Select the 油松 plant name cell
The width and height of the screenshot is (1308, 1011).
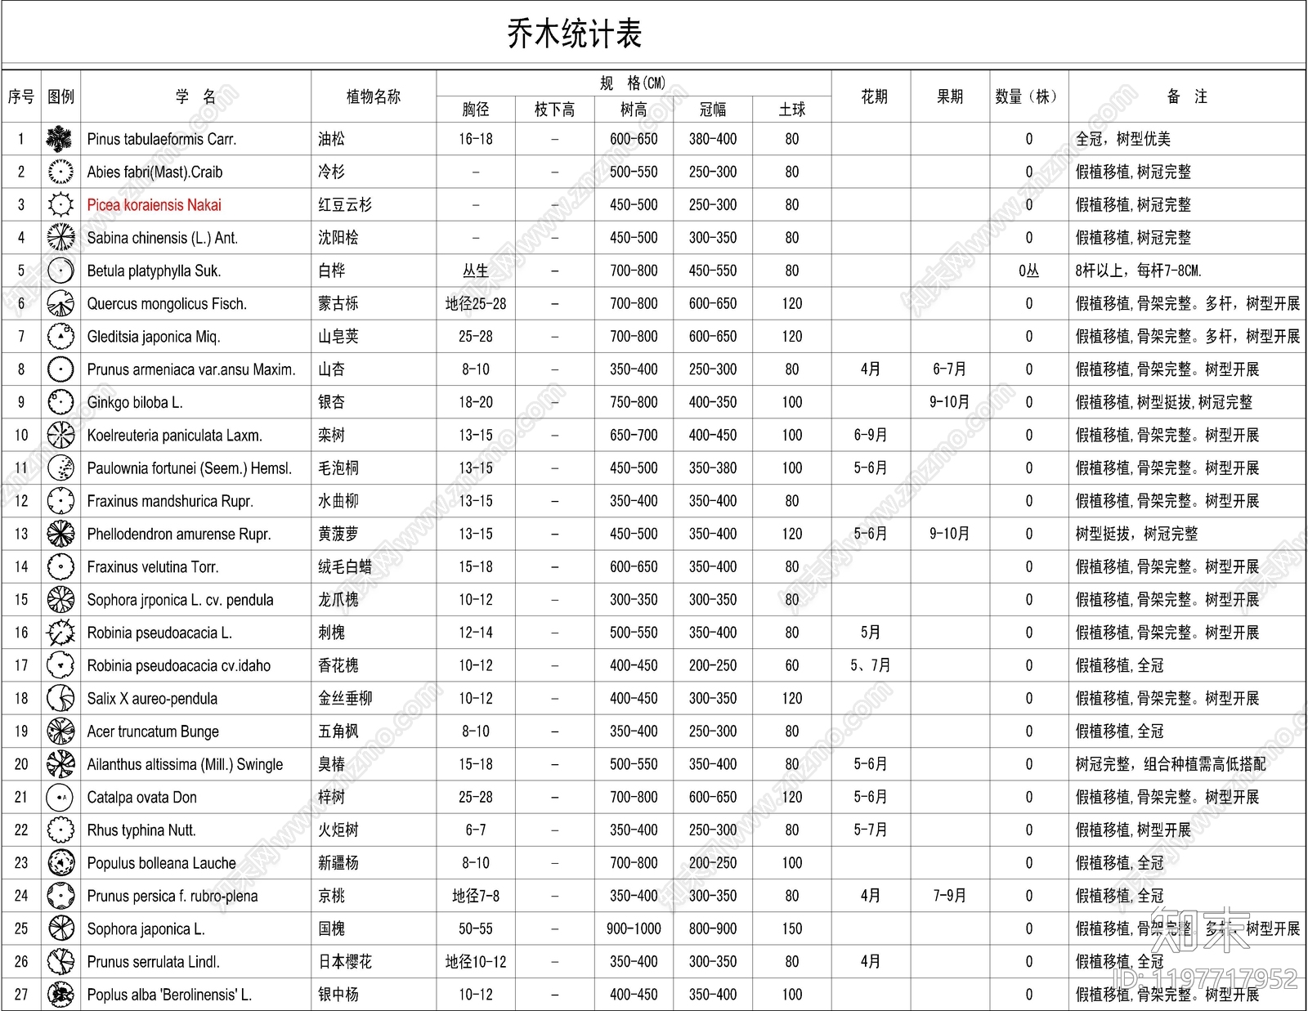(331, 139)
